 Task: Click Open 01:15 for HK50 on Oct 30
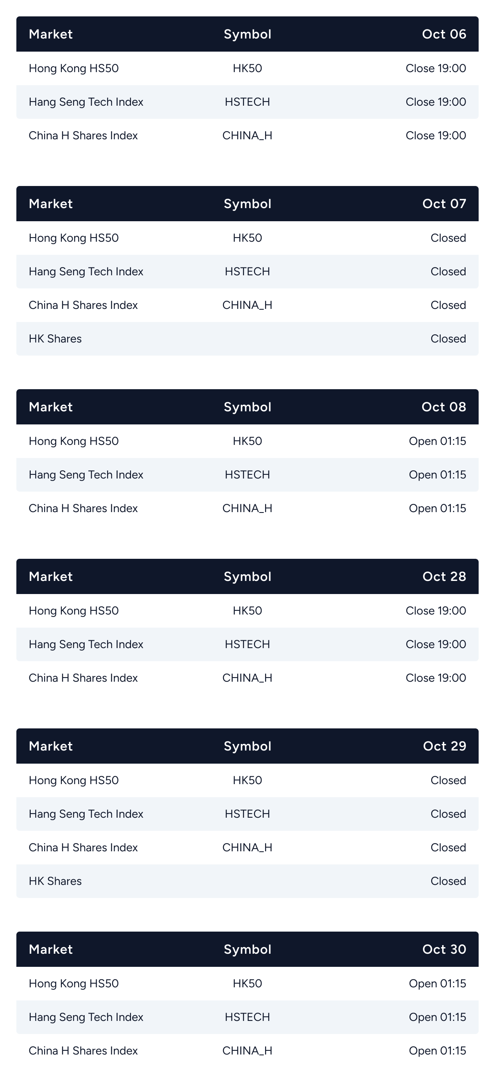tap(437, 984)
